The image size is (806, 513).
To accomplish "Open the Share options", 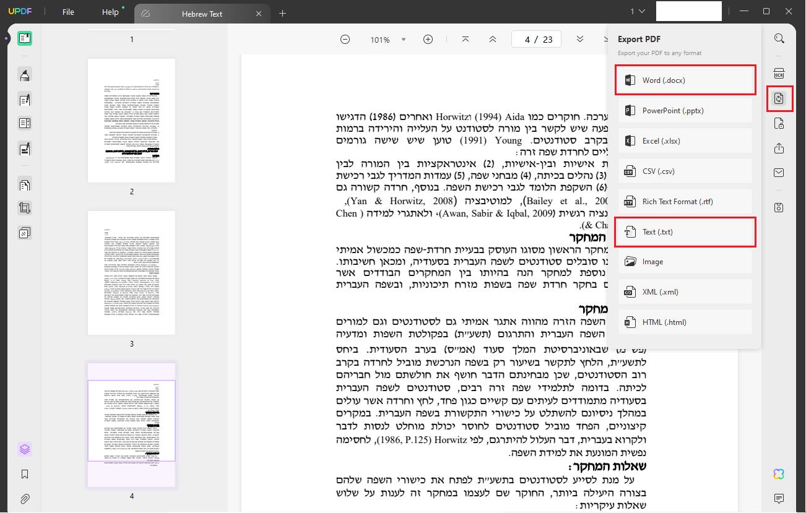I will coord(779,148).
